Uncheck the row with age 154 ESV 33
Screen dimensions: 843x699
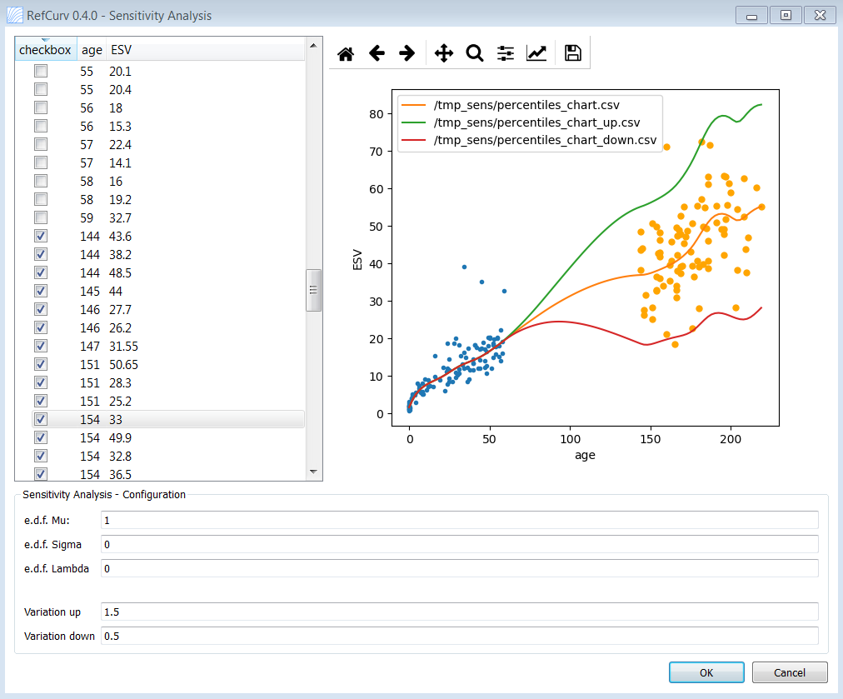(x=41, y=419)
